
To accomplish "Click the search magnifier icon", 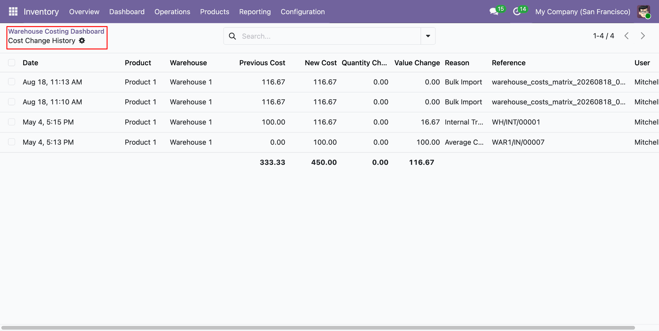I will point(232,36).
